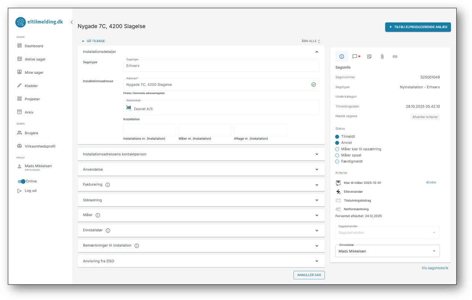The image size is (472, 300).
Task: Expand the Stikledning section
Action: point(201,200)
